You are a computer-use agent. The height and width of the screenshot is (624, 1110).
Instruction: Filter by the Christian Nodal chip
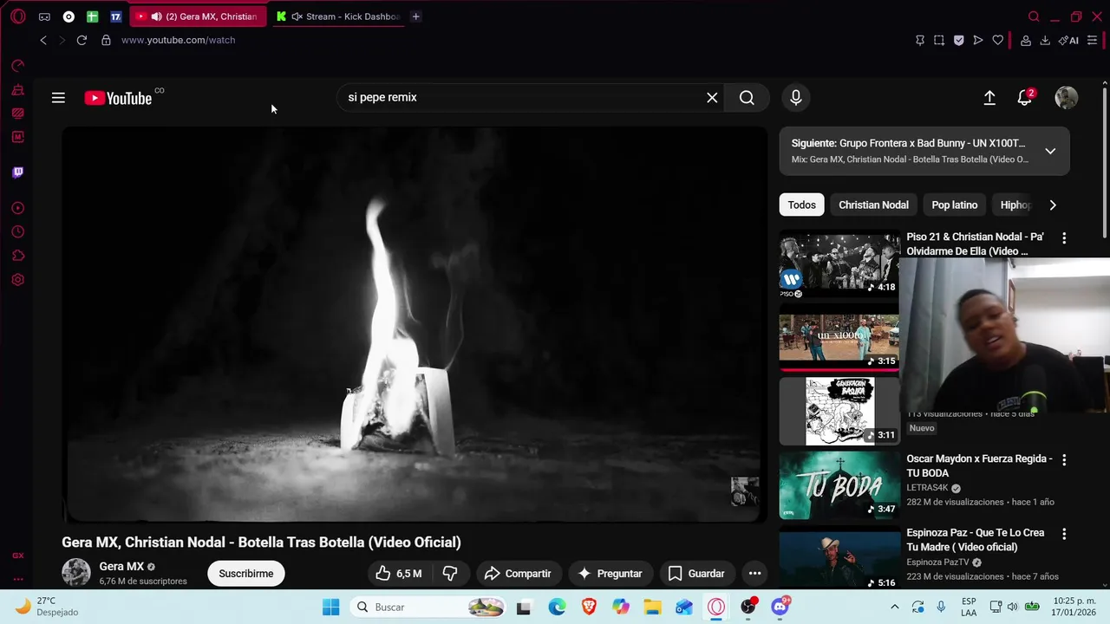point(873,205)
